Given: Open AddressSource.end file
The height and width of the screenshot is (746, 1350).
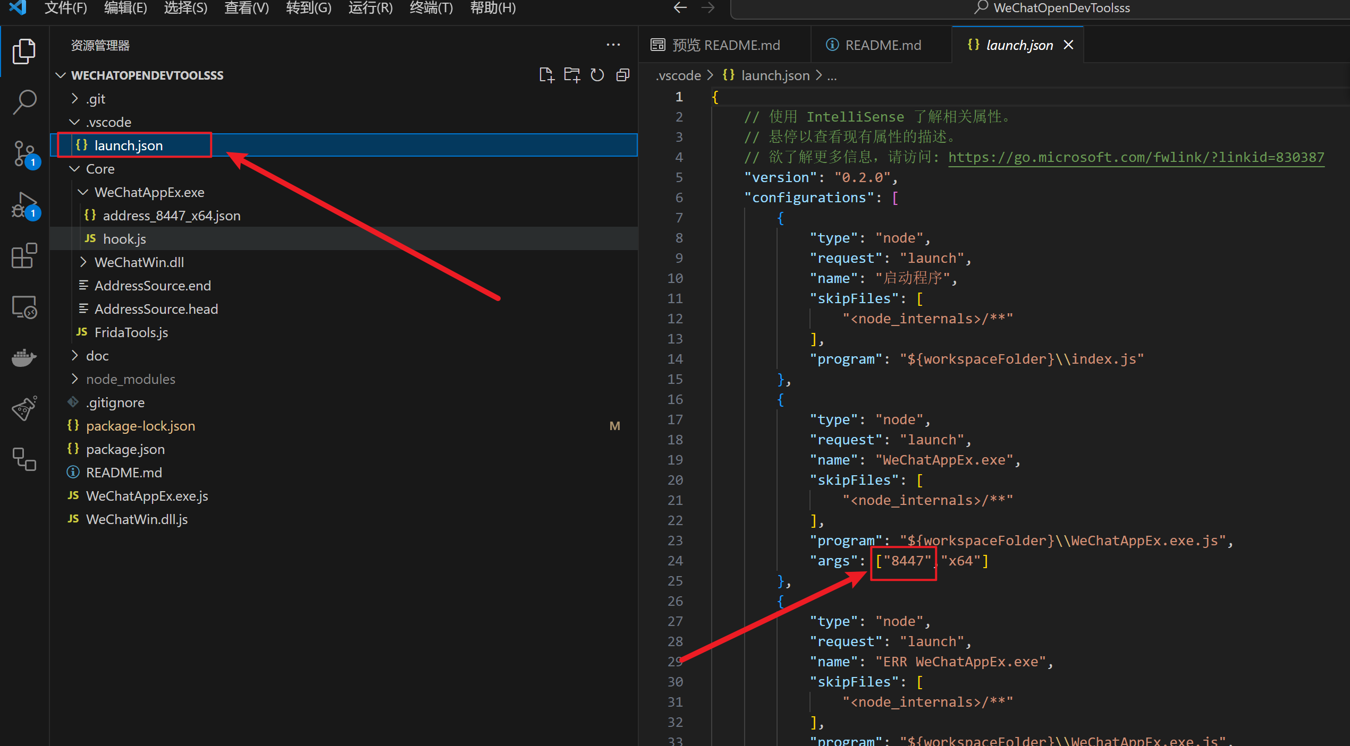Looking at the screenshot, I should point(344,286).
